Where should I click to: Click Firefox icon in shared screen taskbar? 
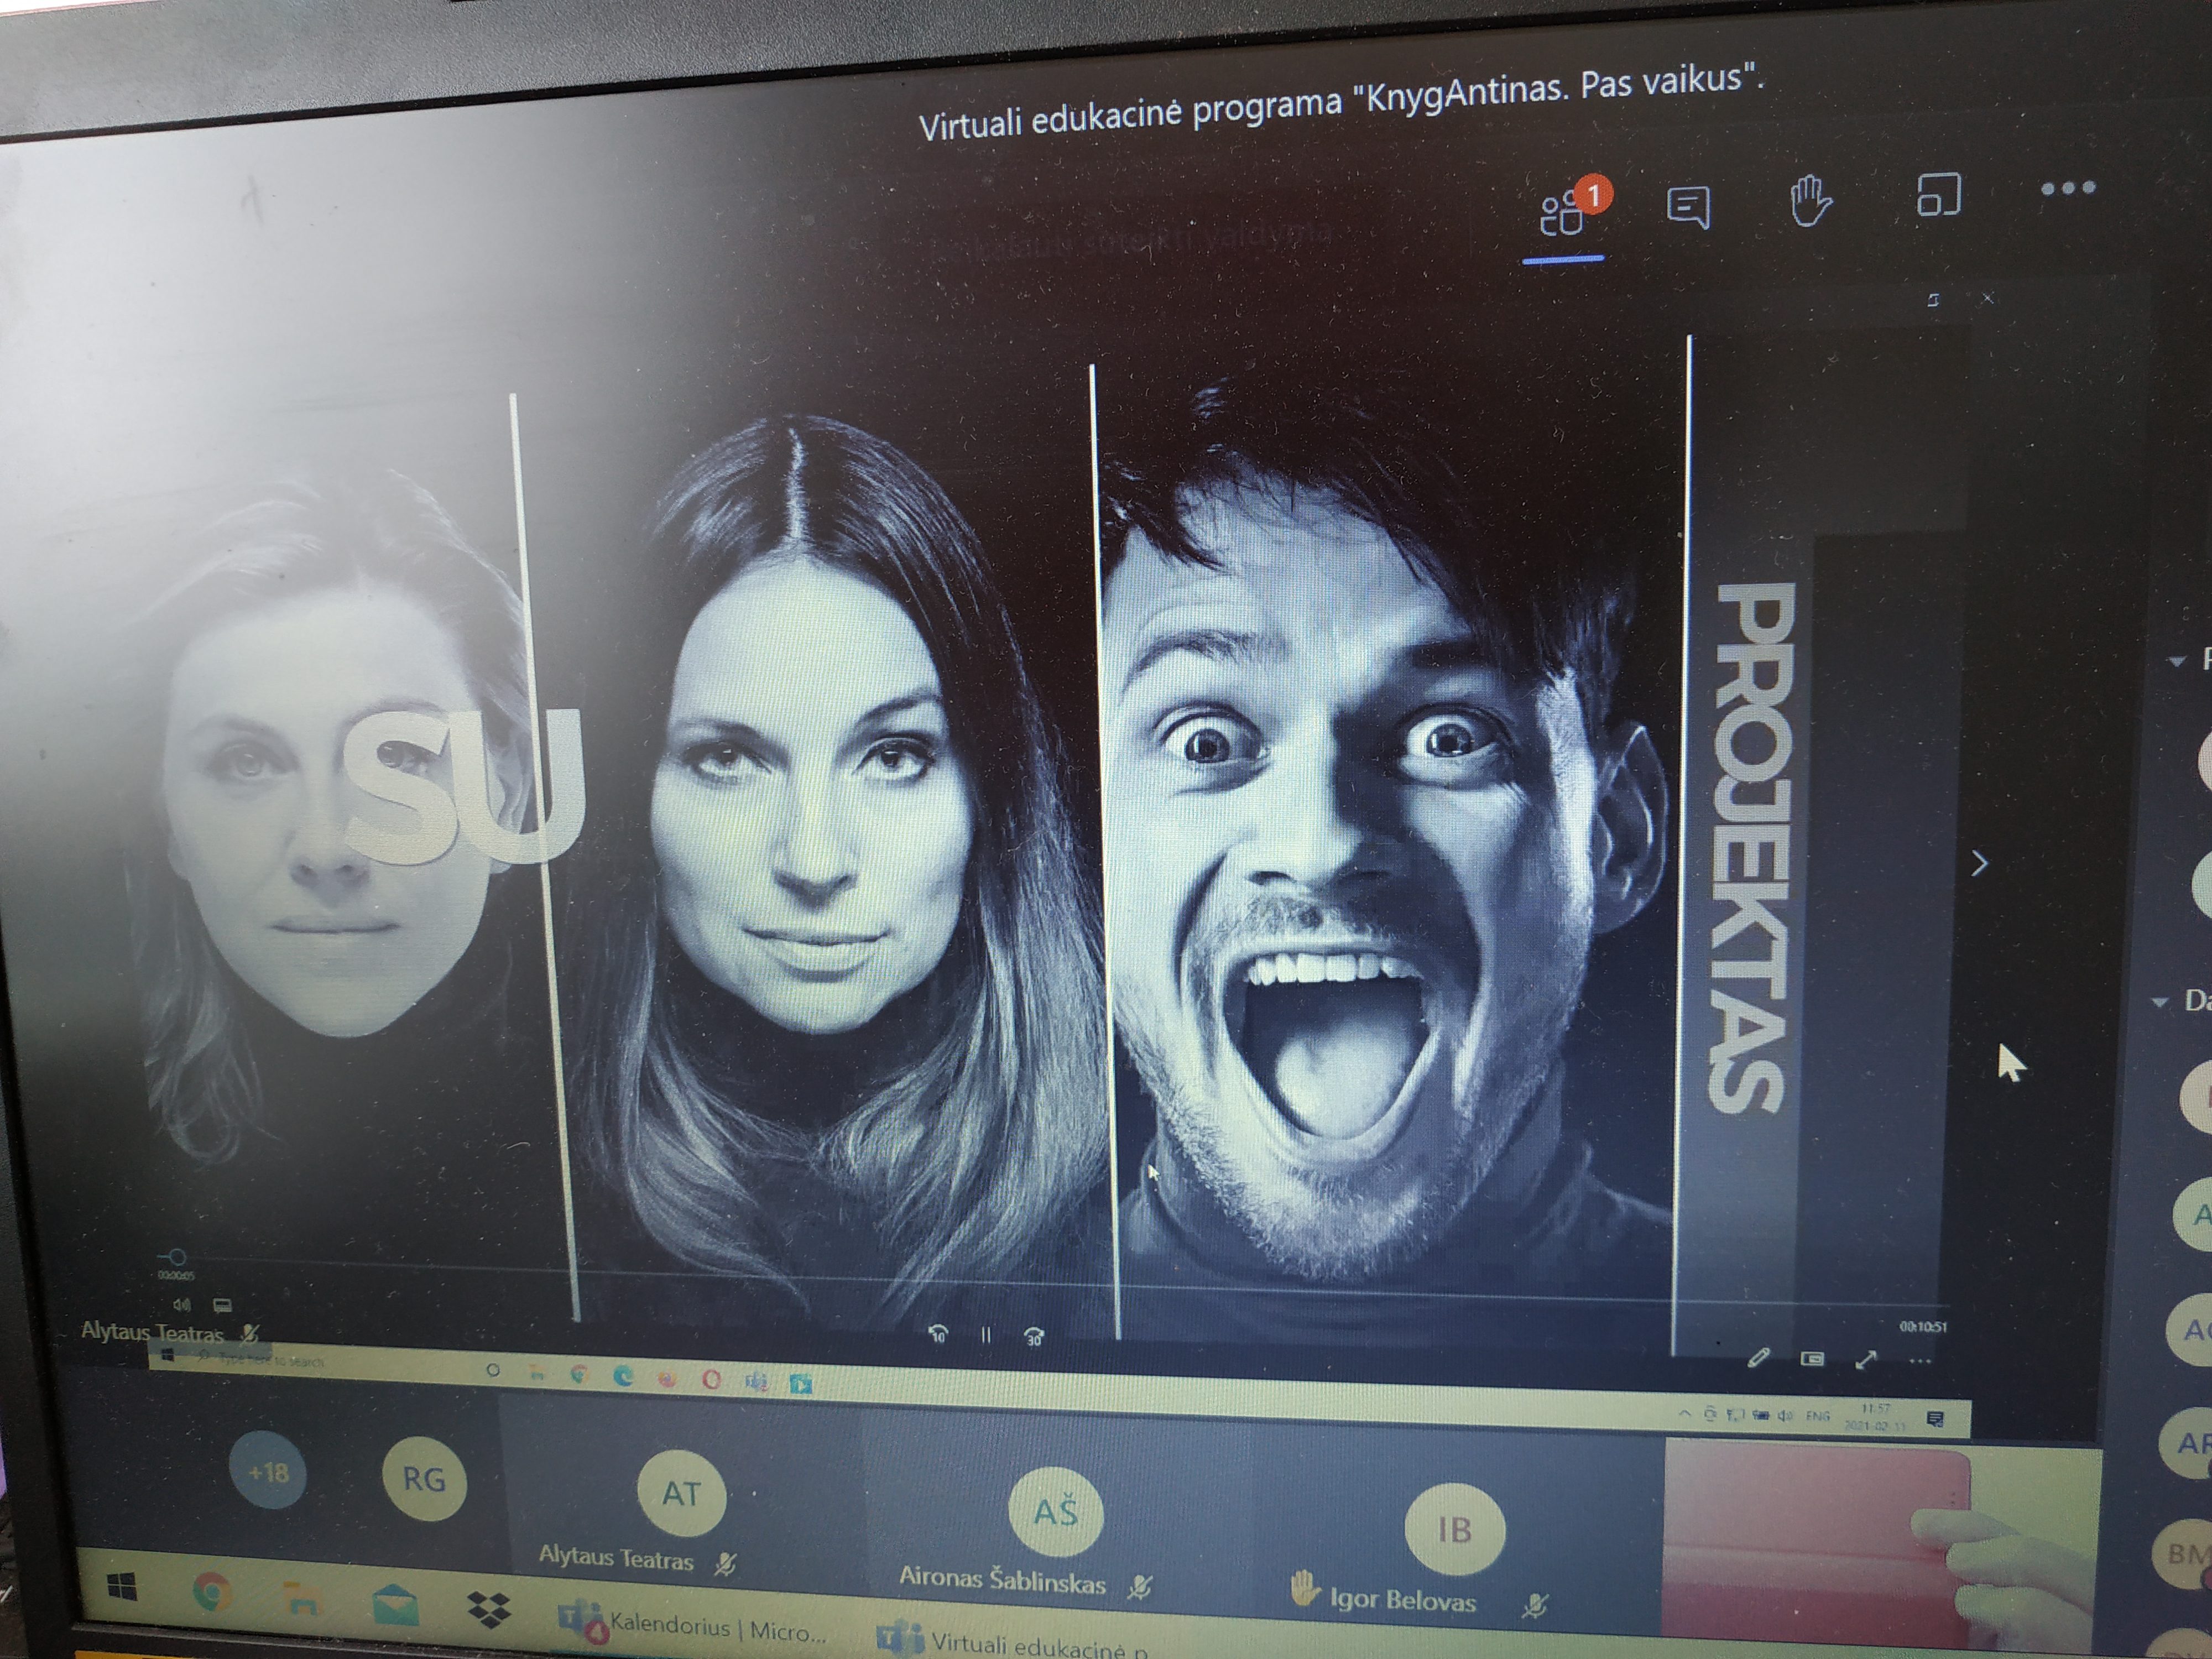point(667,1379)
